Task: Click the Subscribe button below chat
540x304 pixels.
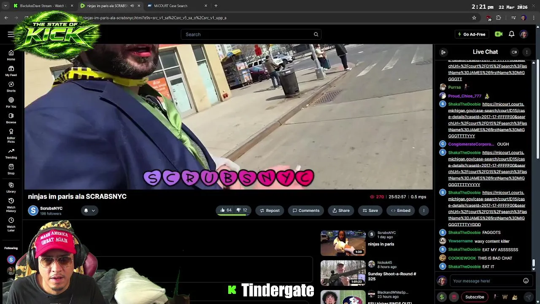Action: [475, 297]
